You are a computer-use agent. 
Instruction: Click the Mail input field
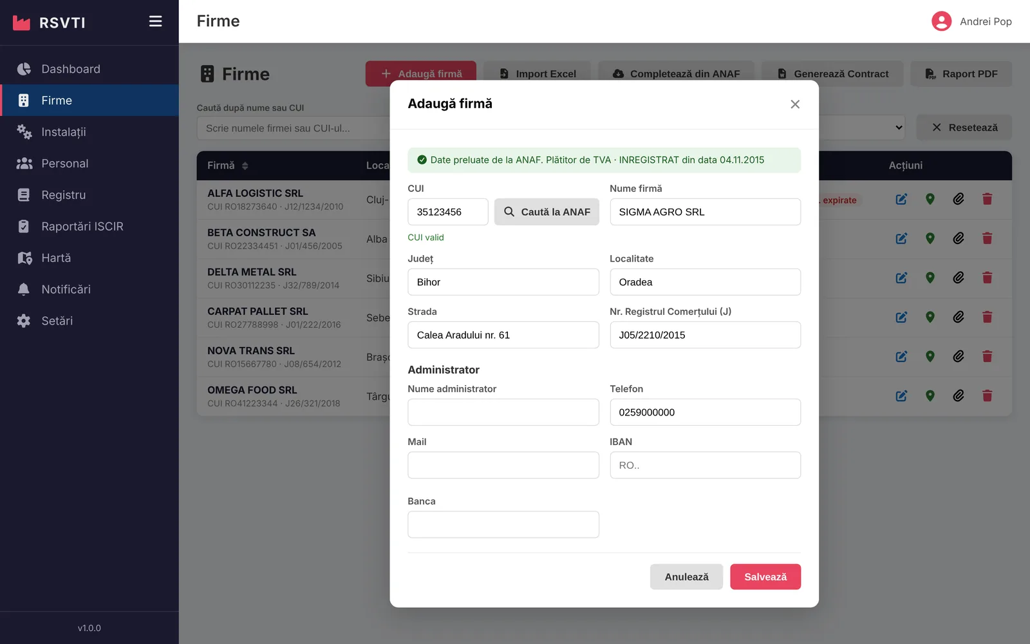pyautogui.click(x=503, y=465)
